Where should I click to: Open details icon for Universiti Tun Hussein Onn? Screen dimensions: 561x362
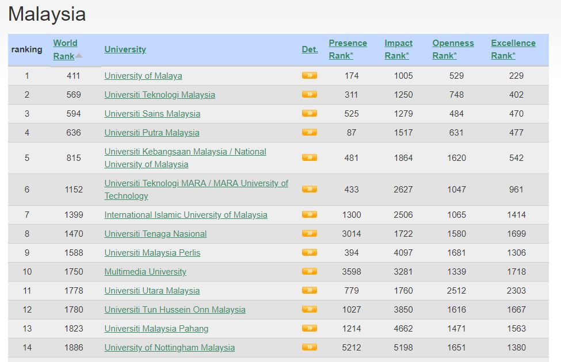(x=310, y=309)
